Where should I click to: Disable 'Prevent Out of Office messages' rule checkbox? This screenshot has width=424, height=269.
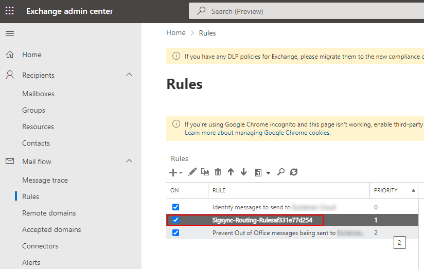pos(175,233)
